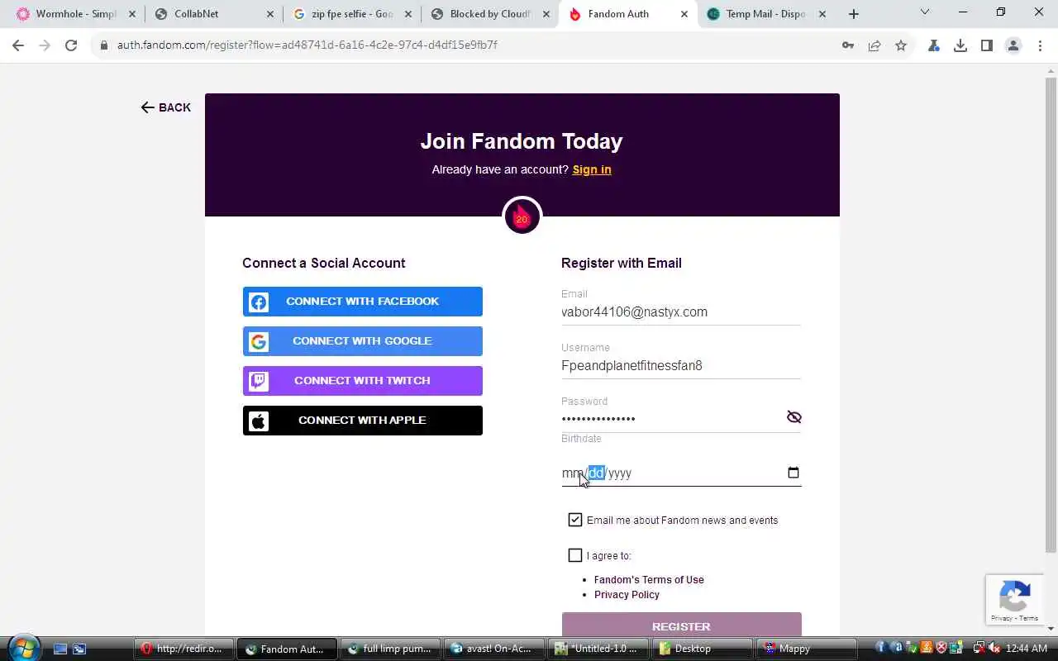Open the Windows Start button
Viewport: 1058px width, 661px height.
pyautogui.click(x=23, y=648)
